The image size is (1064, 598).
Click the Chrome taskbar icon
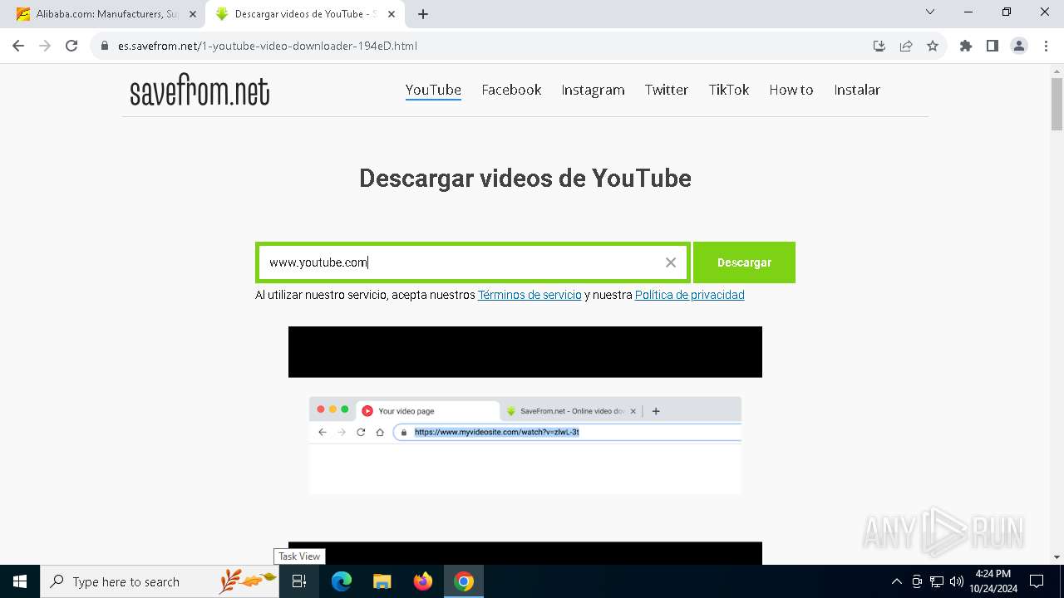click(x=464, y=581)
